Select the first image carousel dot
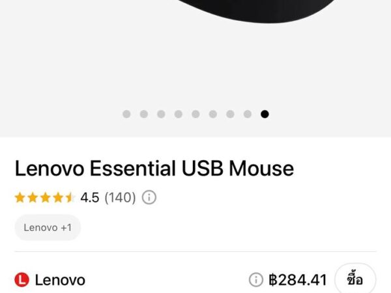 point(126,114)
